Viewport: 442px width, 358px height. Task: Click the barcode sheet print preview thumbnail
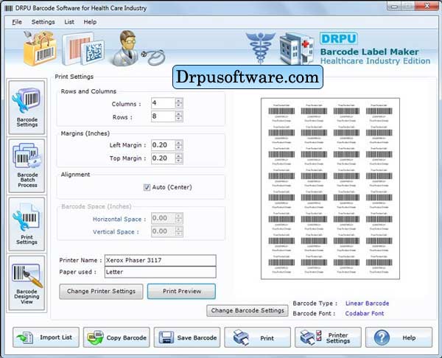[330, 189]
